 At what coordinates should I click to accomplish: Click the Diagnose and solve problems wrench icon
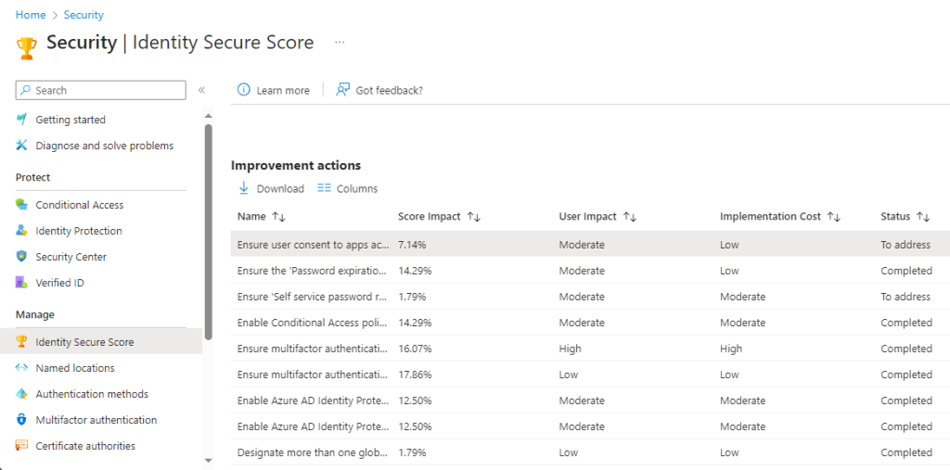22,146
